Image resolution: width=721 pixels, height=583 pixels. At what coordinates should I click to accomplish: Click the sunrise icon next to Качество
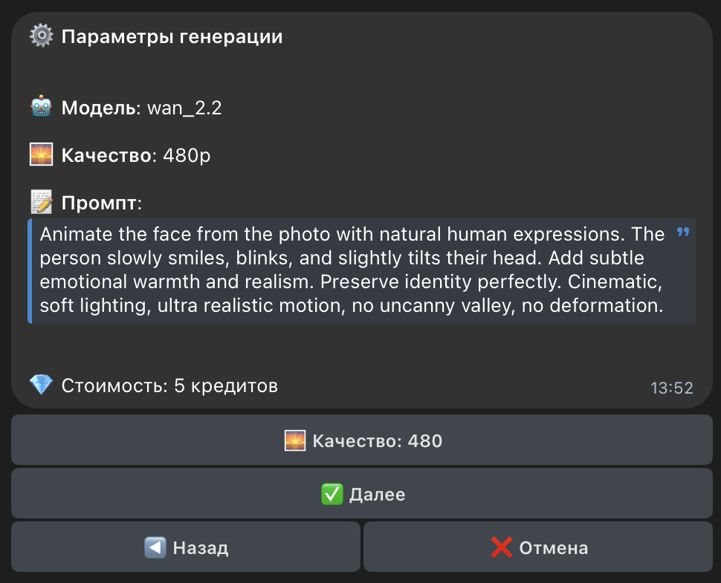point(41,154)
